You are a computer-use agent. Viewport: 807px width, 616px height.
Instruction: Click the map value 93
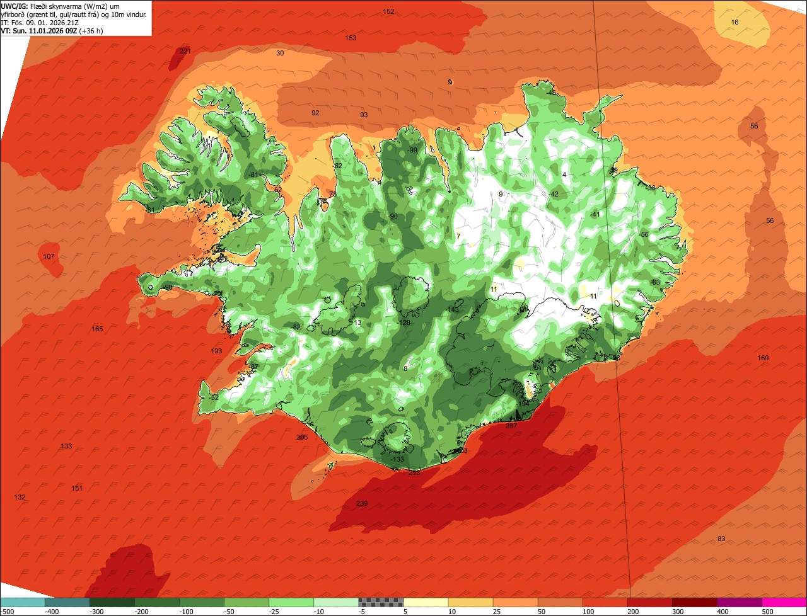[x=364, y=115]
